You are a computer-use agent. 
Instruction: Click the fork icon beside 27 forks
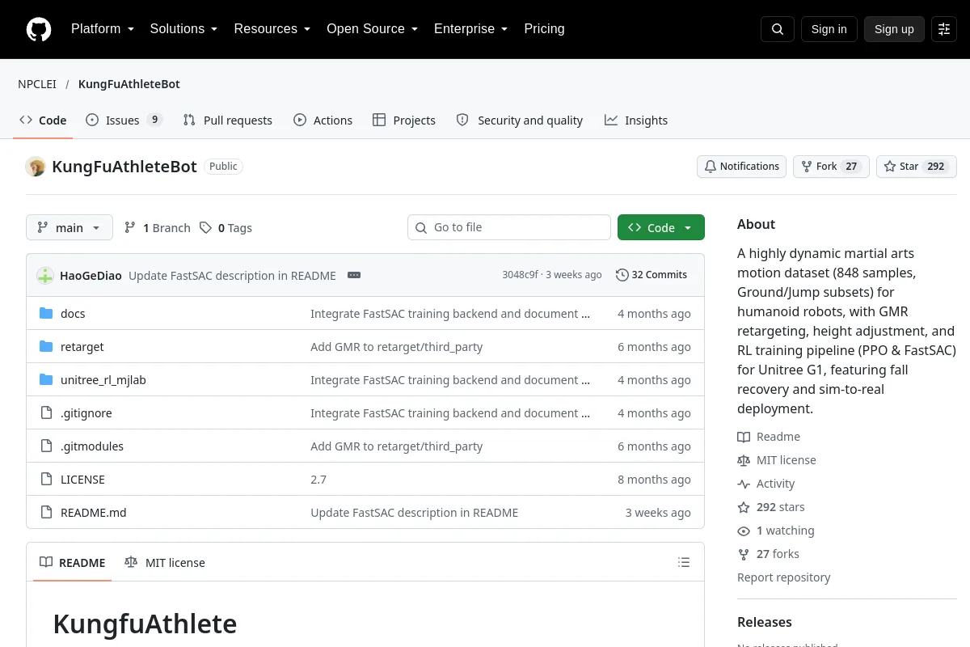744,554
